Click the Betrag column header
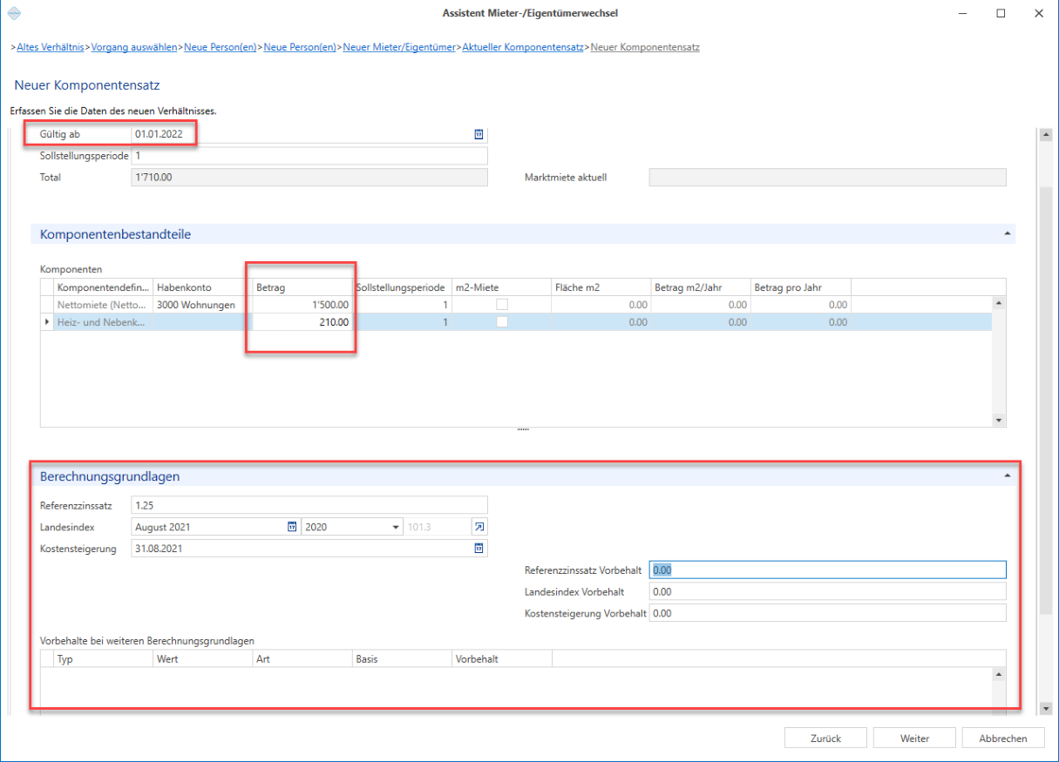The image size is (1059, 762). (302, 287)
